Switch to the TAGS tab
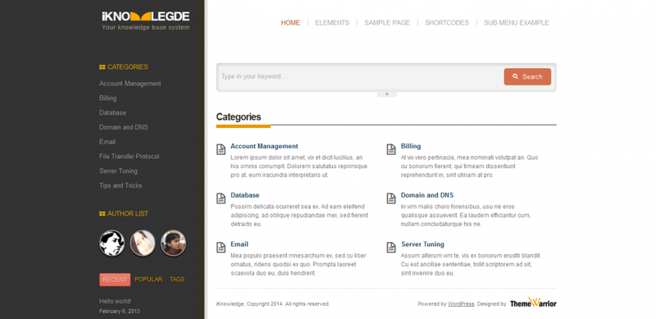656x319 pixels. (177, 280)
